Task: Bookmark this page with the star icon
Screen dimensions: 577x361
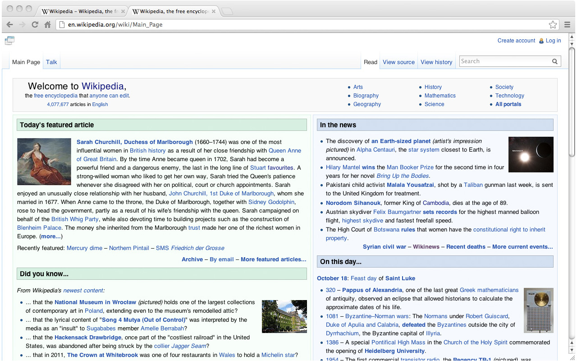Action: tap(553, 25)
